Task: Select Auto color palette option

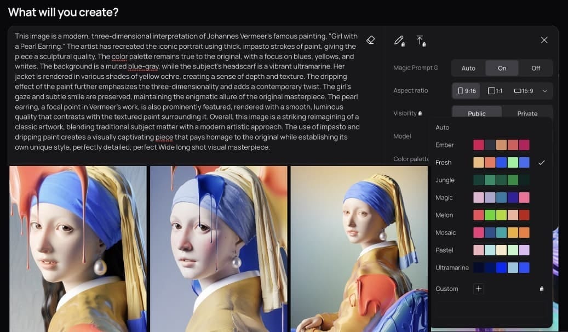Action: pos(443,128)
